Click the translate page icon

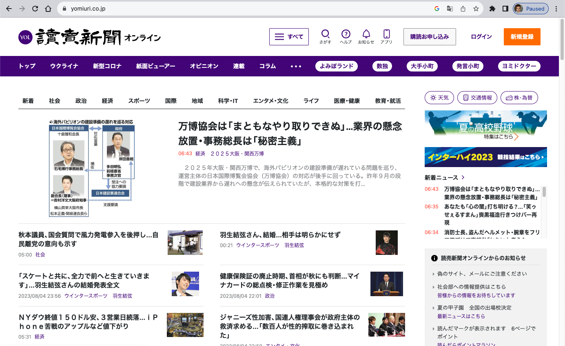pos(450,9)
